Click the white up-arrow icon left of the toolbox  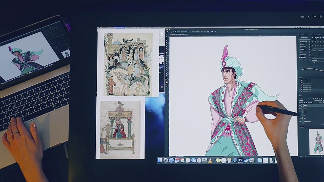(162, 87)
